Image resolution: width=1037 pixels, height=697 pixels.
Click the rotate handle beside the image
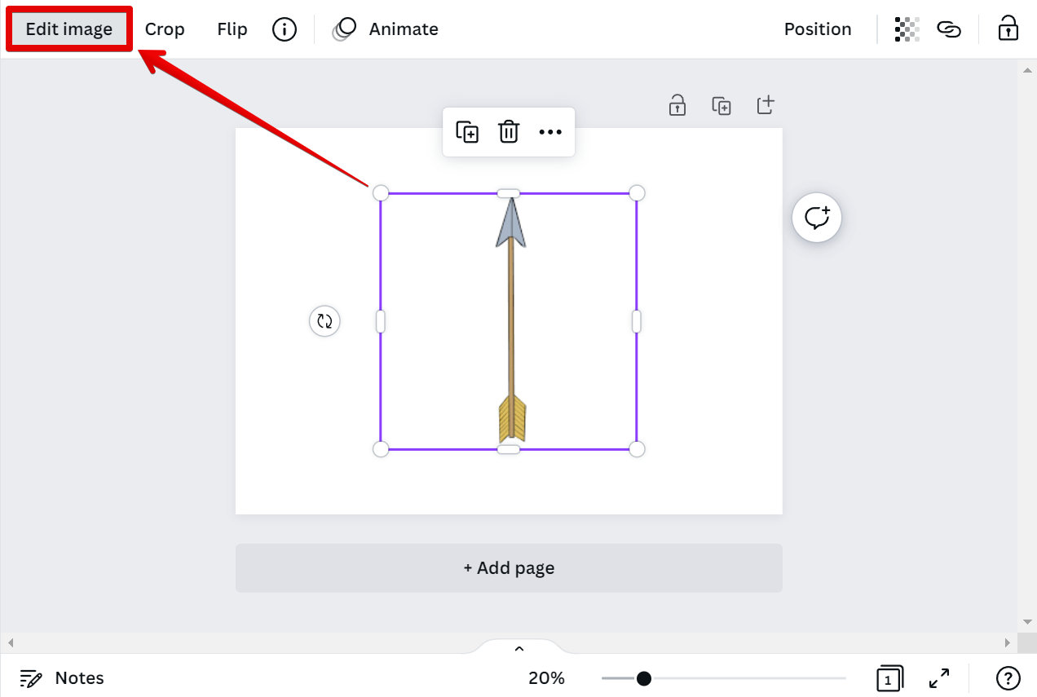pos(324,321)
